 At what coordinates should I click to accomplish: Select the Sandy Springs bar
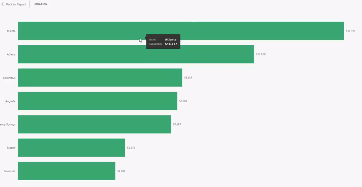pyautogui.click(x=95, y=124)
